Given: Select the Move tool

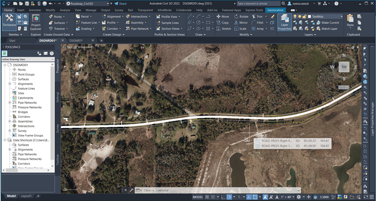Looking at the screenshot, I should point(223,16).
